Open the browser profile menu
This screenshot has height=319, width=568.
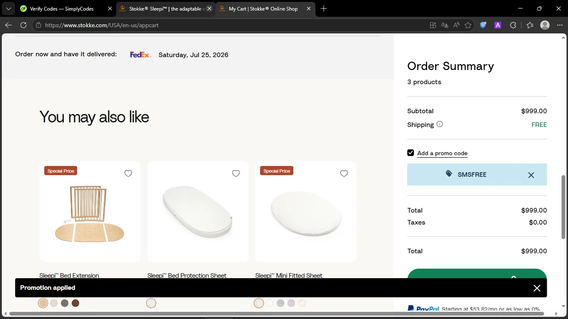pos(545,25)
